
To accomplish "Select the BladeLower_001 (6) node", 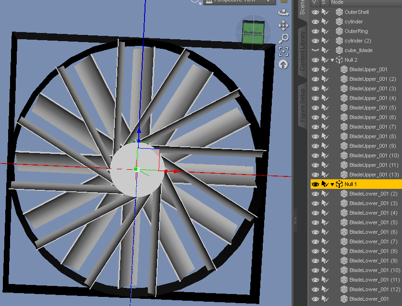I will pyautogui.click(x=373, y=232).
